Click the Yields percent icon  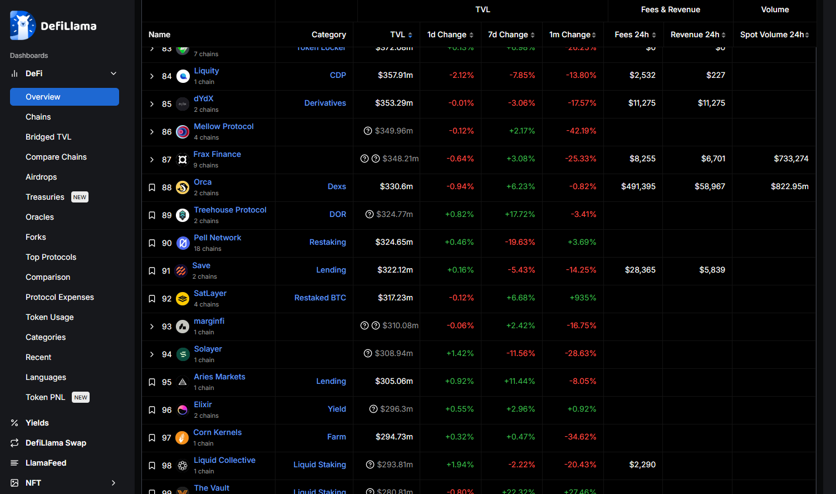(14, 423)
